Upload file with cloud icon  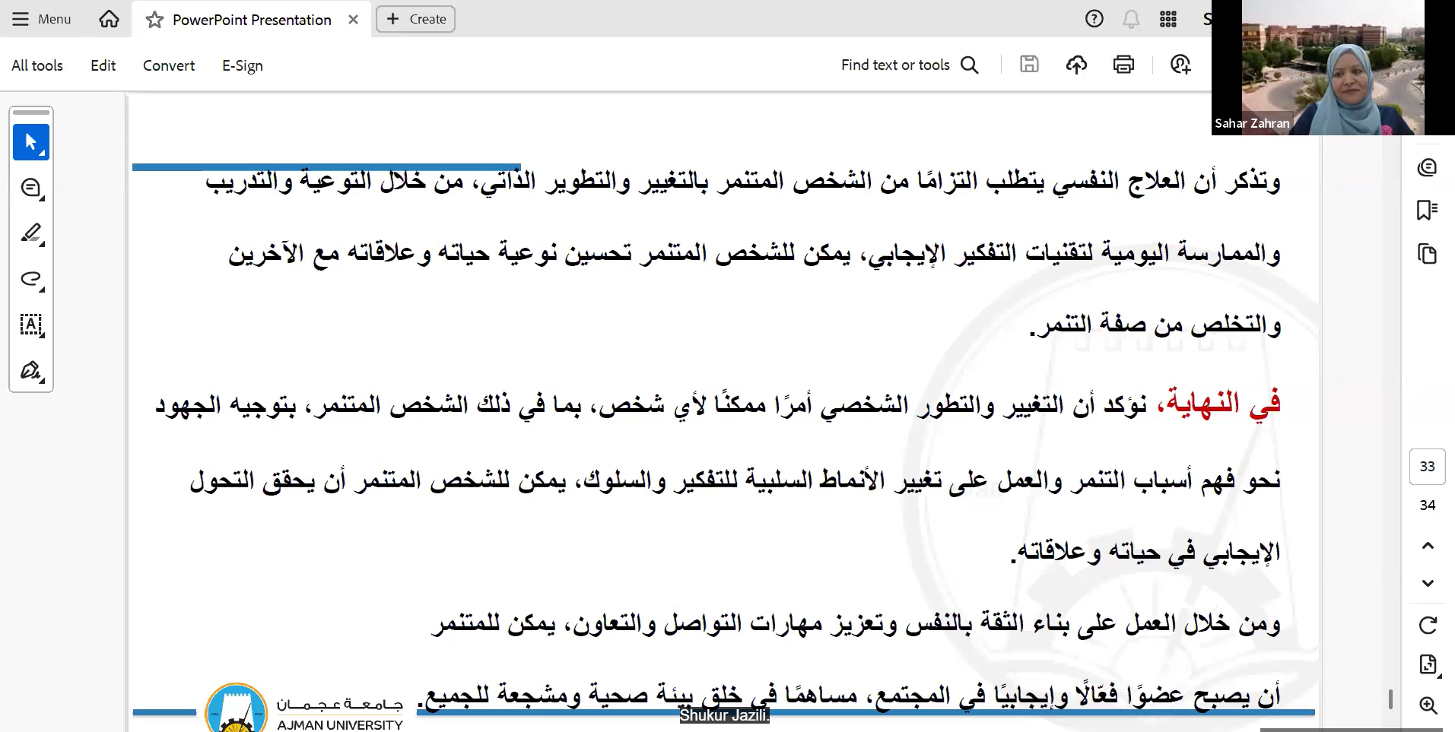pyautogui.click(x=1076, y=65)
